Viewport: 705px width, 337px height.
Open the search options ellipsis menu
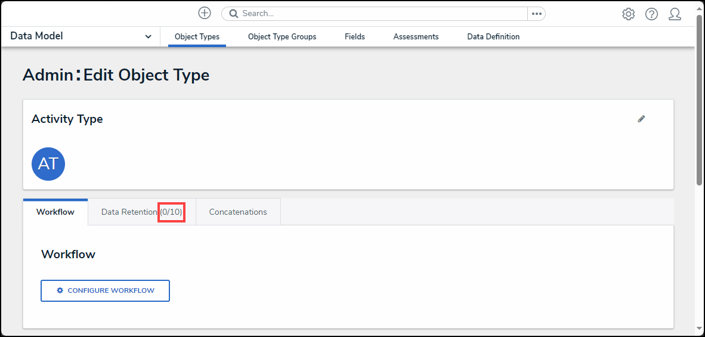(536, 14)
